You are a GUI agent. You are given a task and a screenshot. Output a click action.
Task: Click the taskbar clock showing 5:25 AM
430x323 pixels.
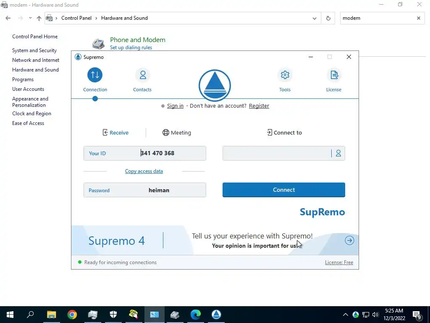(394, 315)
